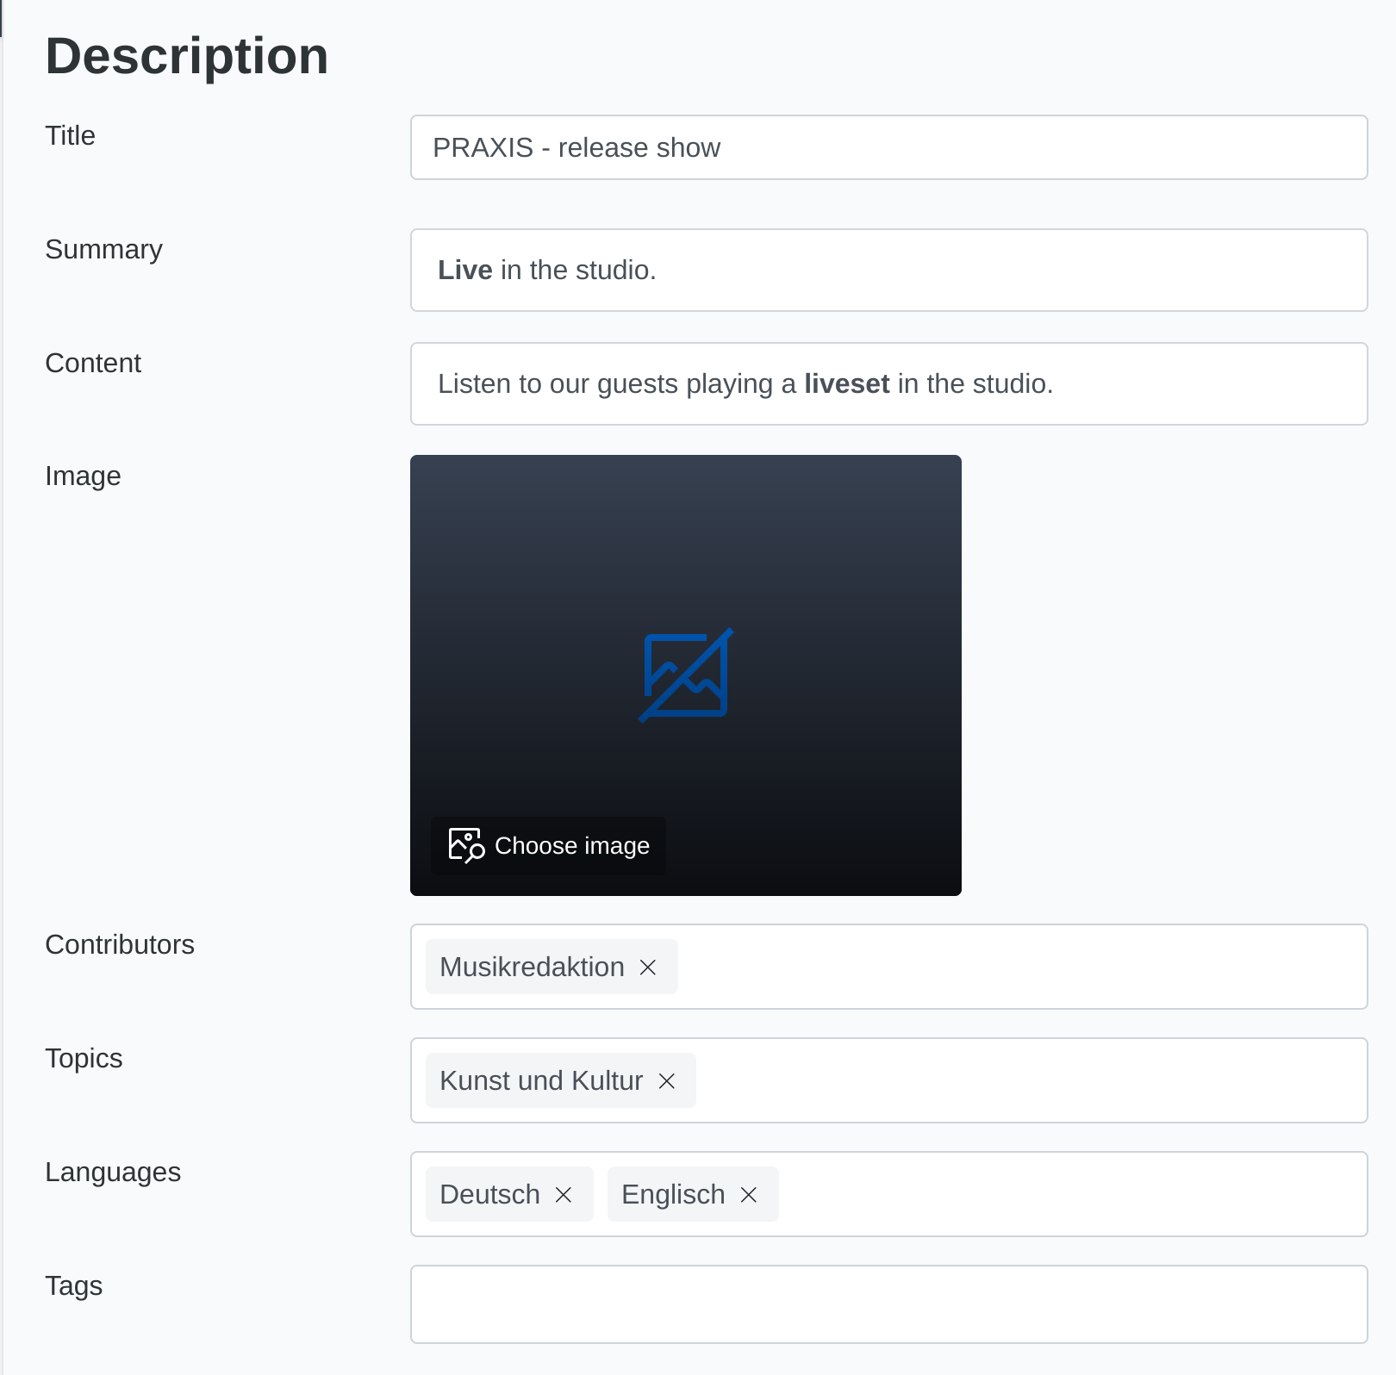Click the Description heading
This screenshot has width=1396, height=1375.
187,57
